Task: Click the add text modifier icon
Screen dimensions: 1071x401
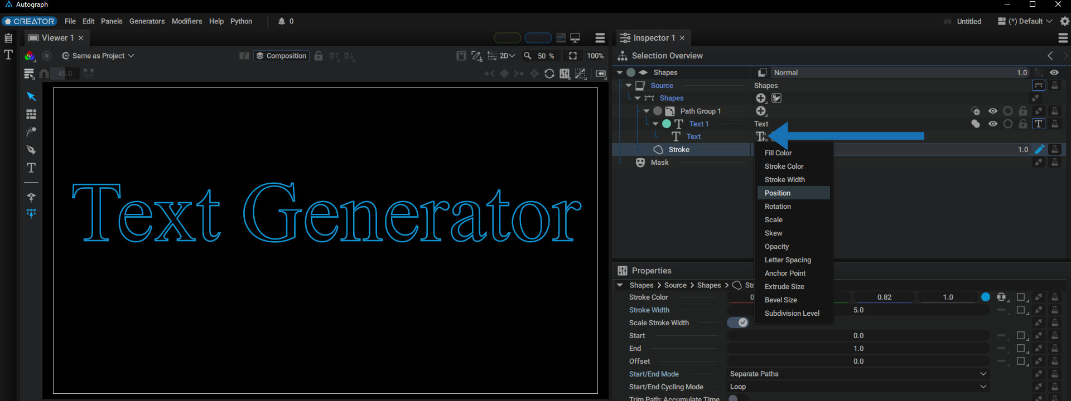Action: (x=761, y=136)
